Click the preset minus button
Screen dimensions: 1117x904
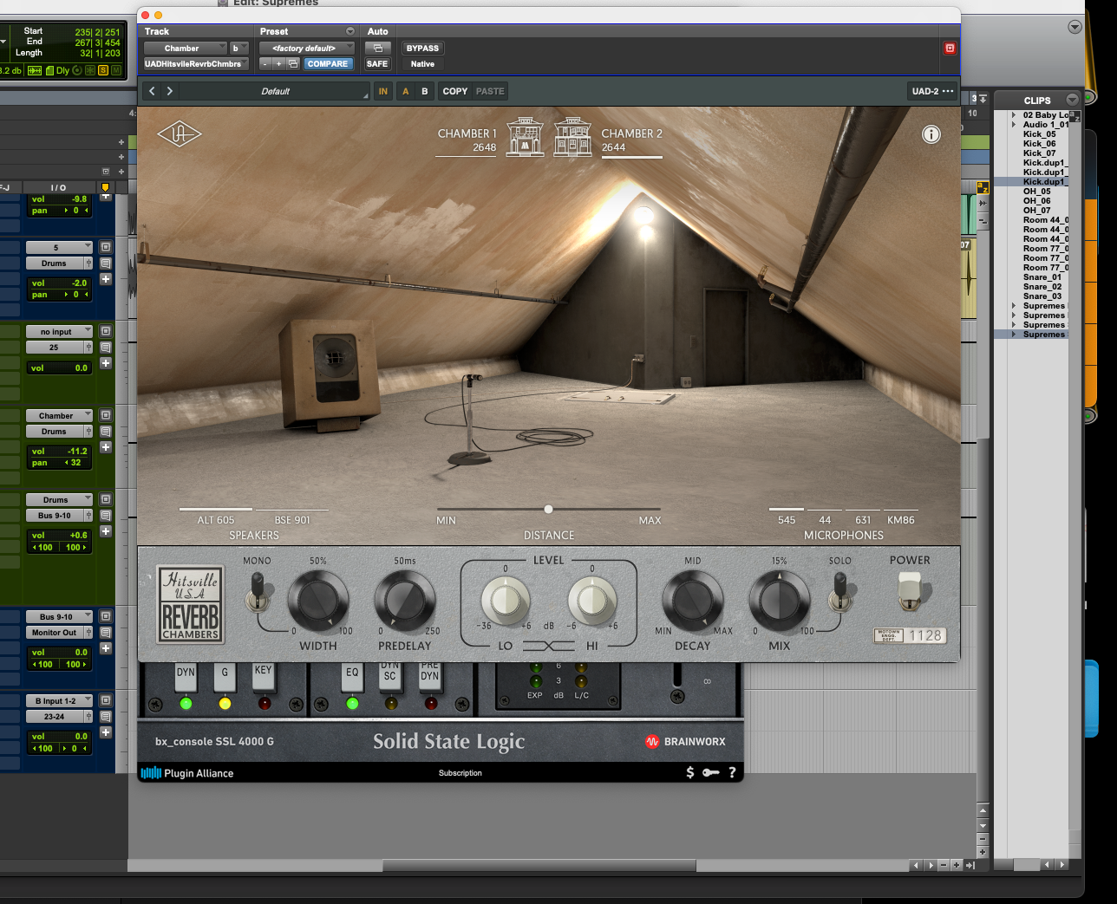click(x=265, y=64)
